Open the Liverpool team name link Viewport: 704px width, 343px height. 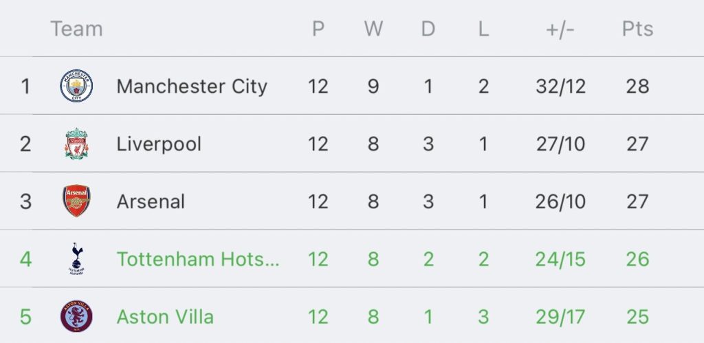click(x=159, y=144)
